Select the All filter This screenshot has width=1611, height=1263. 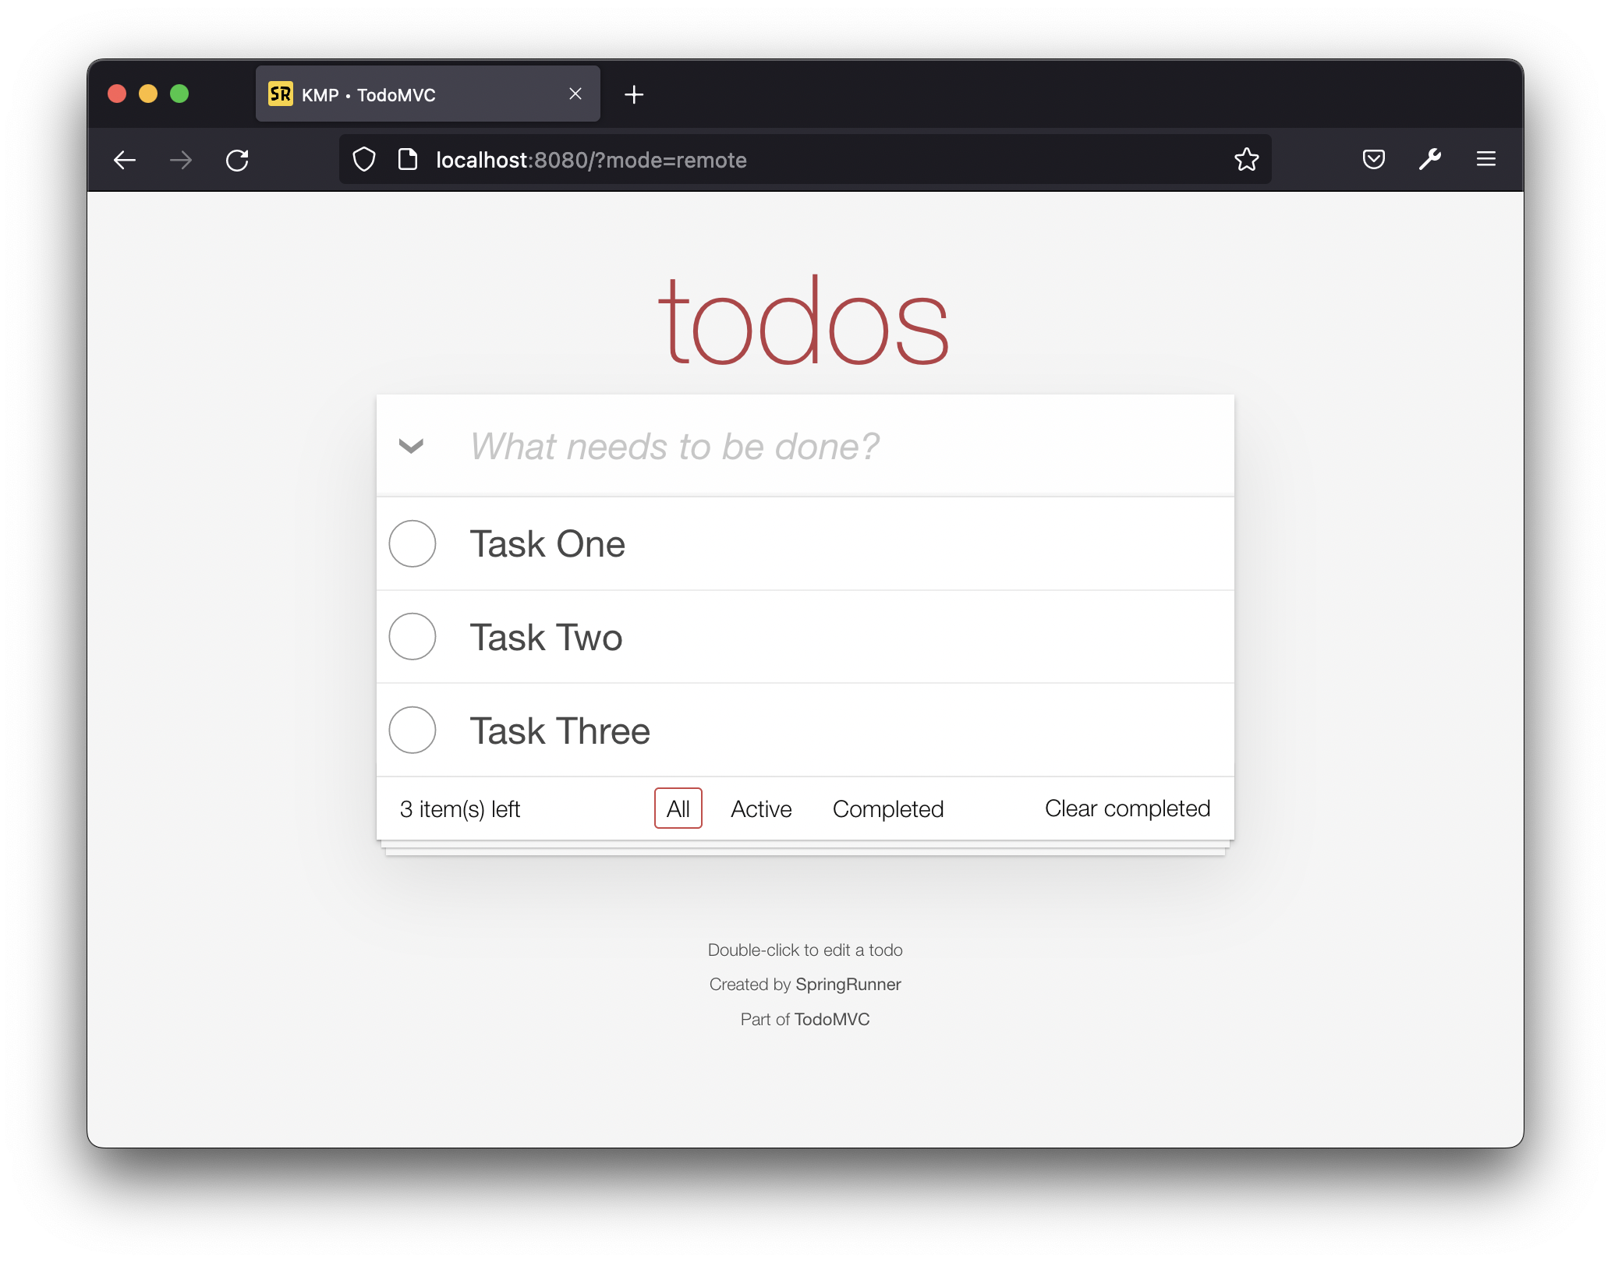(x=678, y=809)
